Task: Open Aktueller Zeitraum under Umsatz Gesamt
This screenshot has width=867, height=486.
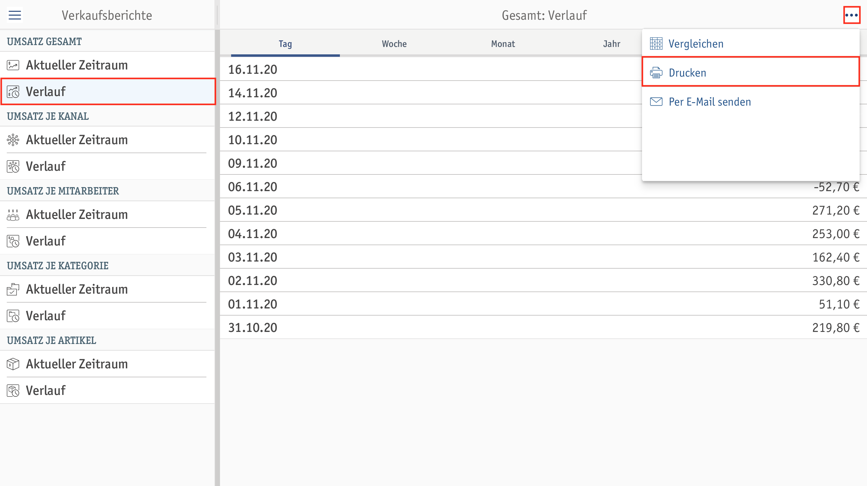Action: [107, 65]
